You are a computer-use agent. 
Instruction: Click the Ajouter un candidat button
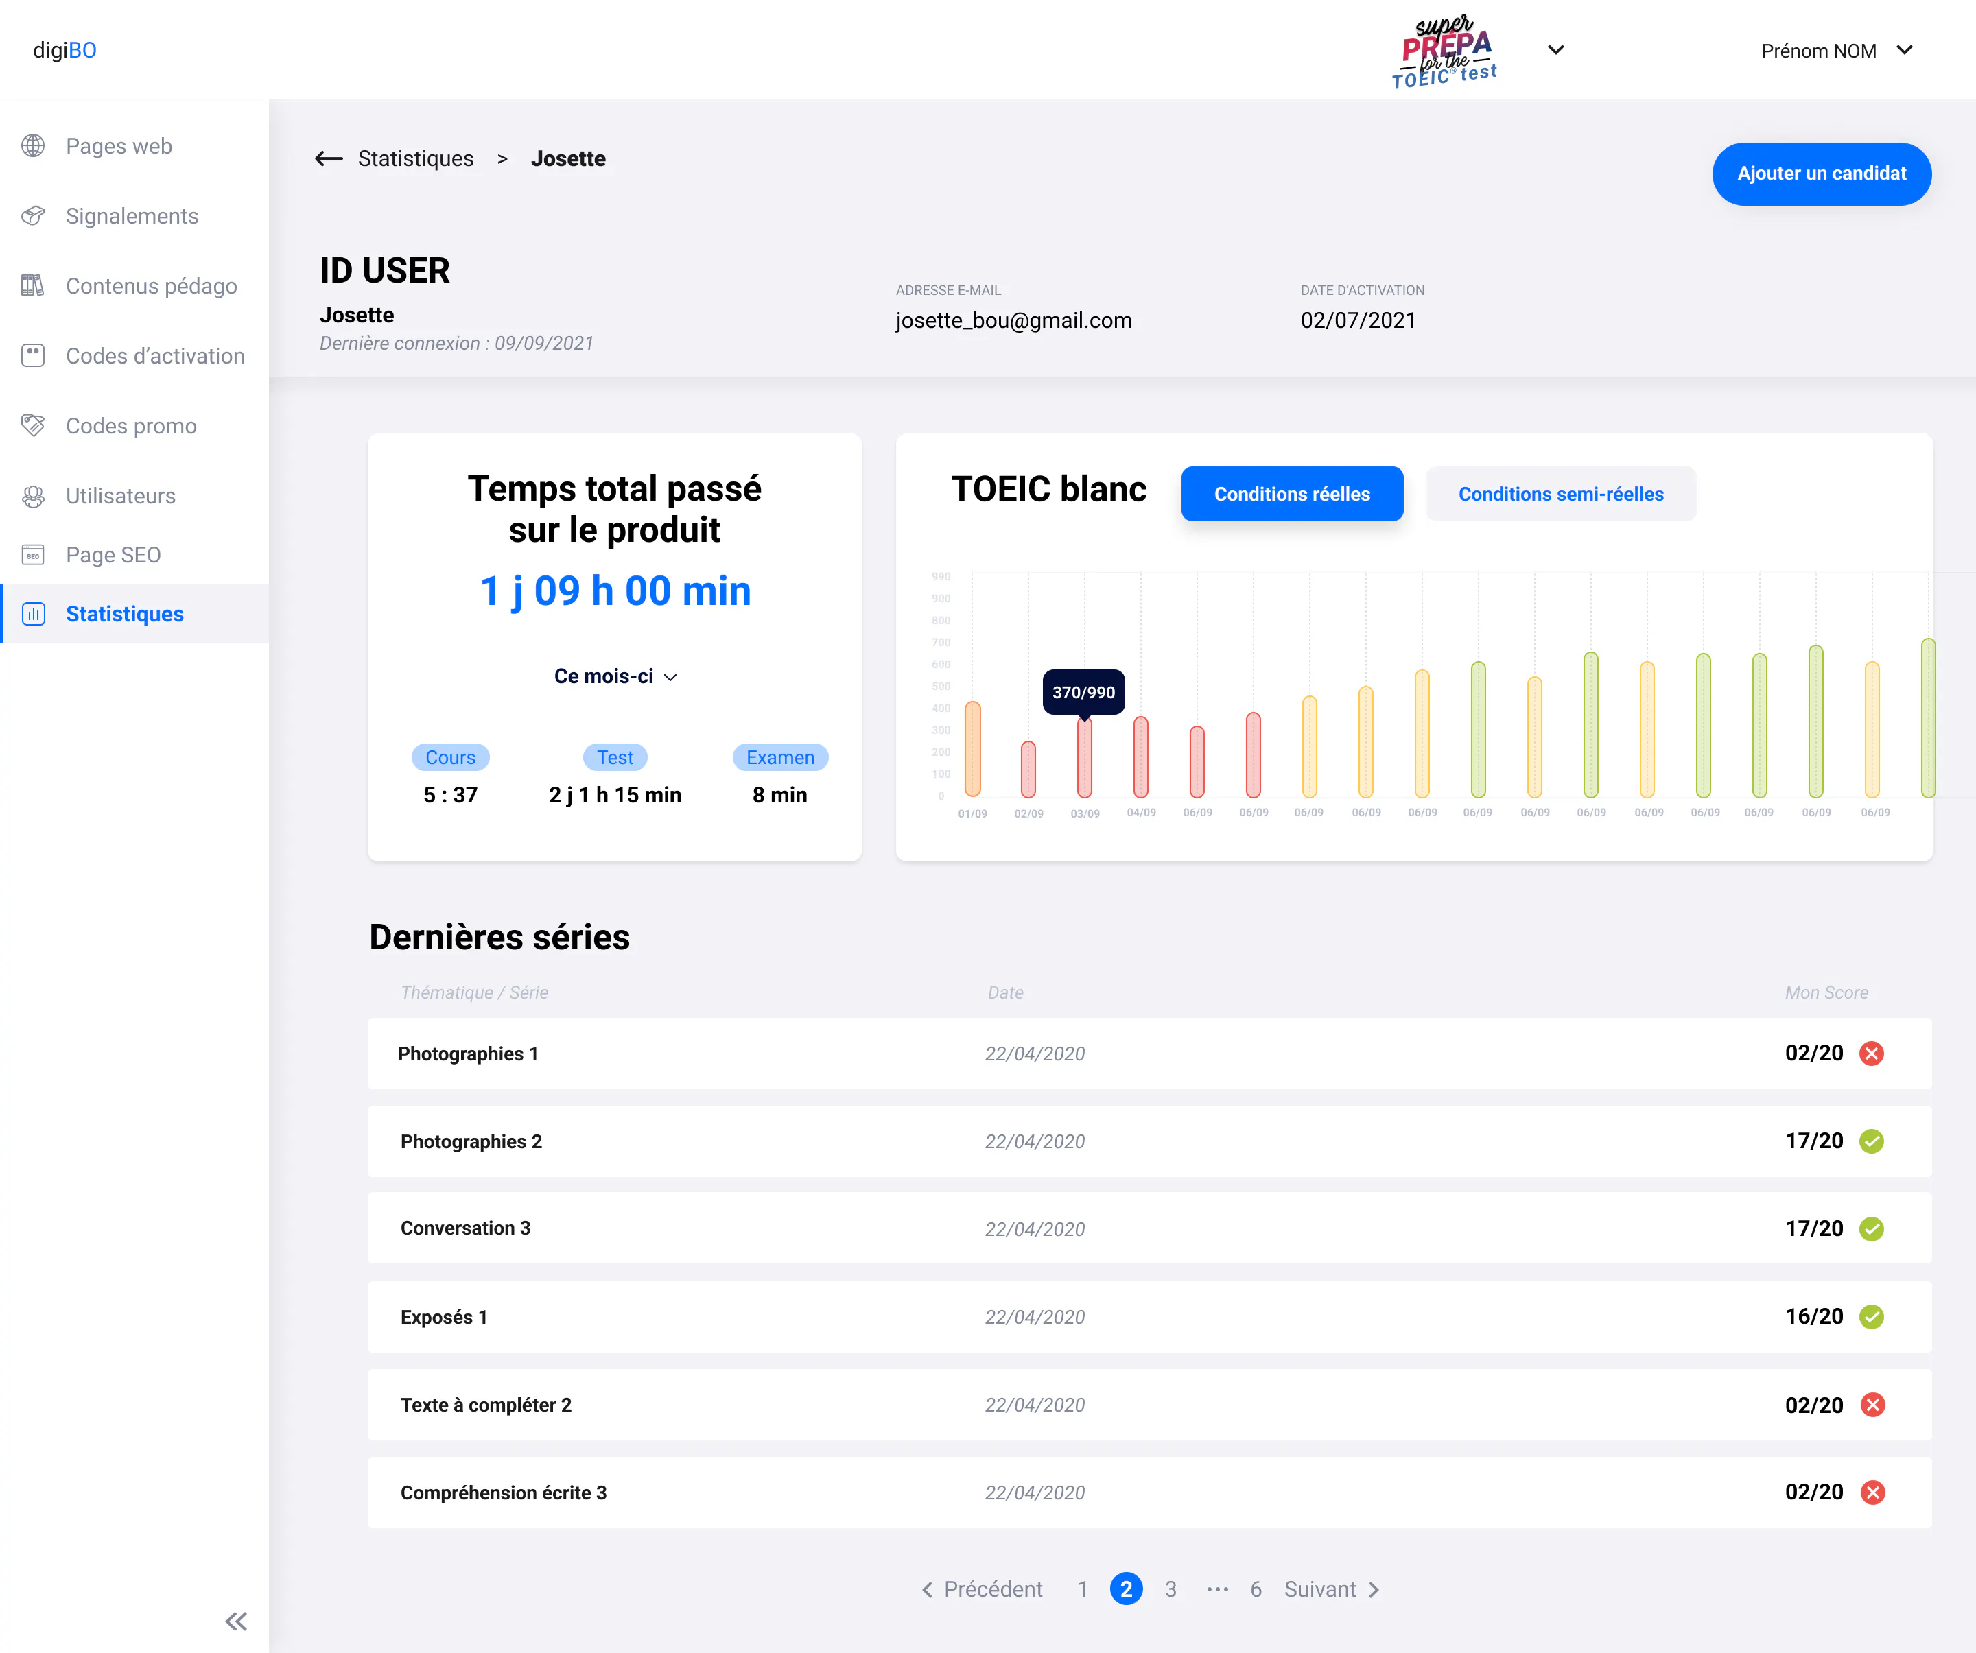(x=1822, y=174)
